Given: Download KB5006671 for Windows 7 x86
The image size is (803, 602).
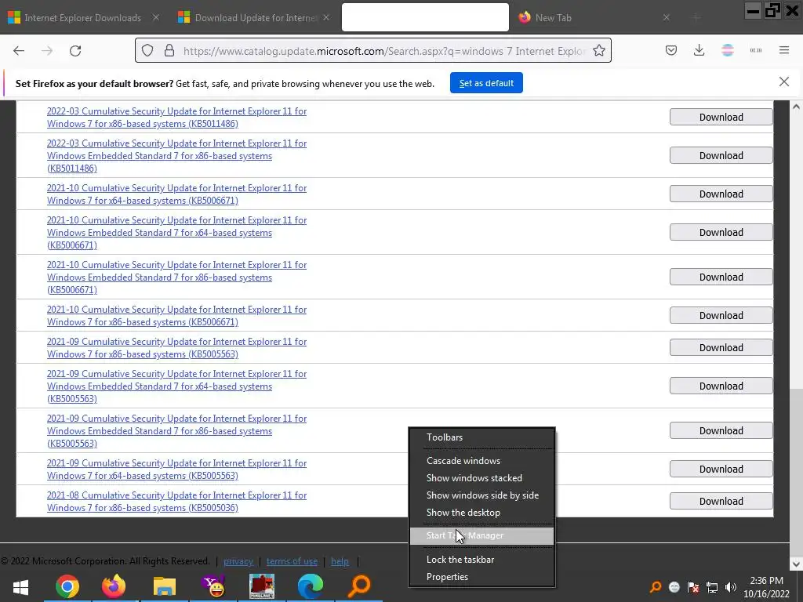Looking at the screenshot, I should pos(721,315).
